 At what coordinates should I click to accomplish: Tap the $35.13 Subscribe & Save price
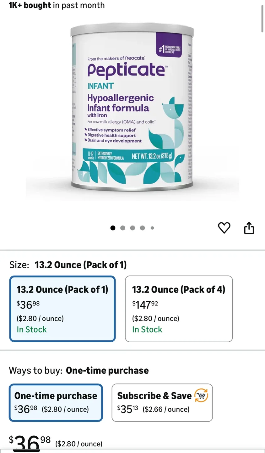click(x=127, y=409)
